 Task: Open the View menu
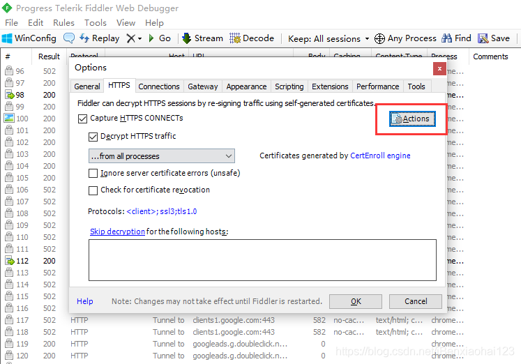point(126,22)
